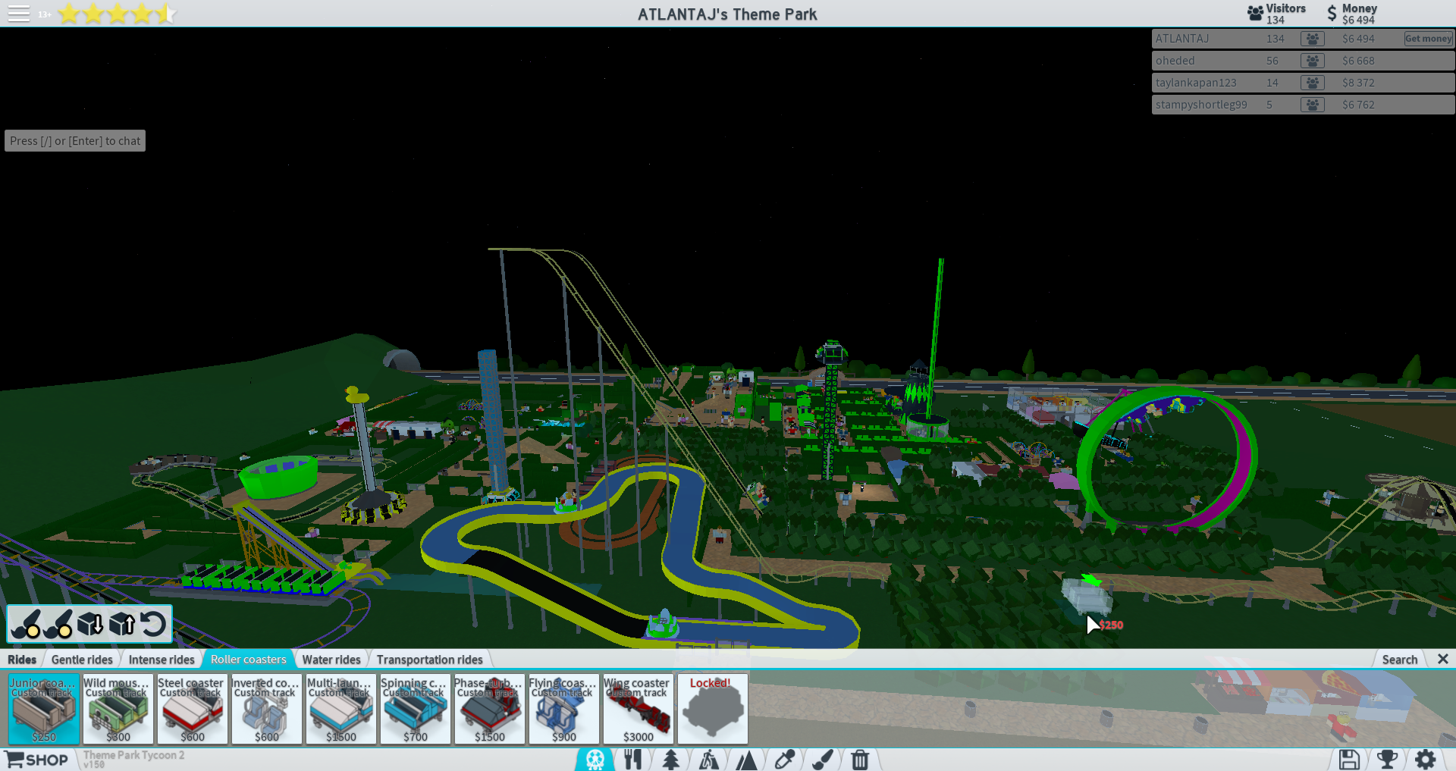The image size is (1456, 771).
Task: Open the trophy achievements icon
Action: pyautogui.click(x=1387, y=759)
